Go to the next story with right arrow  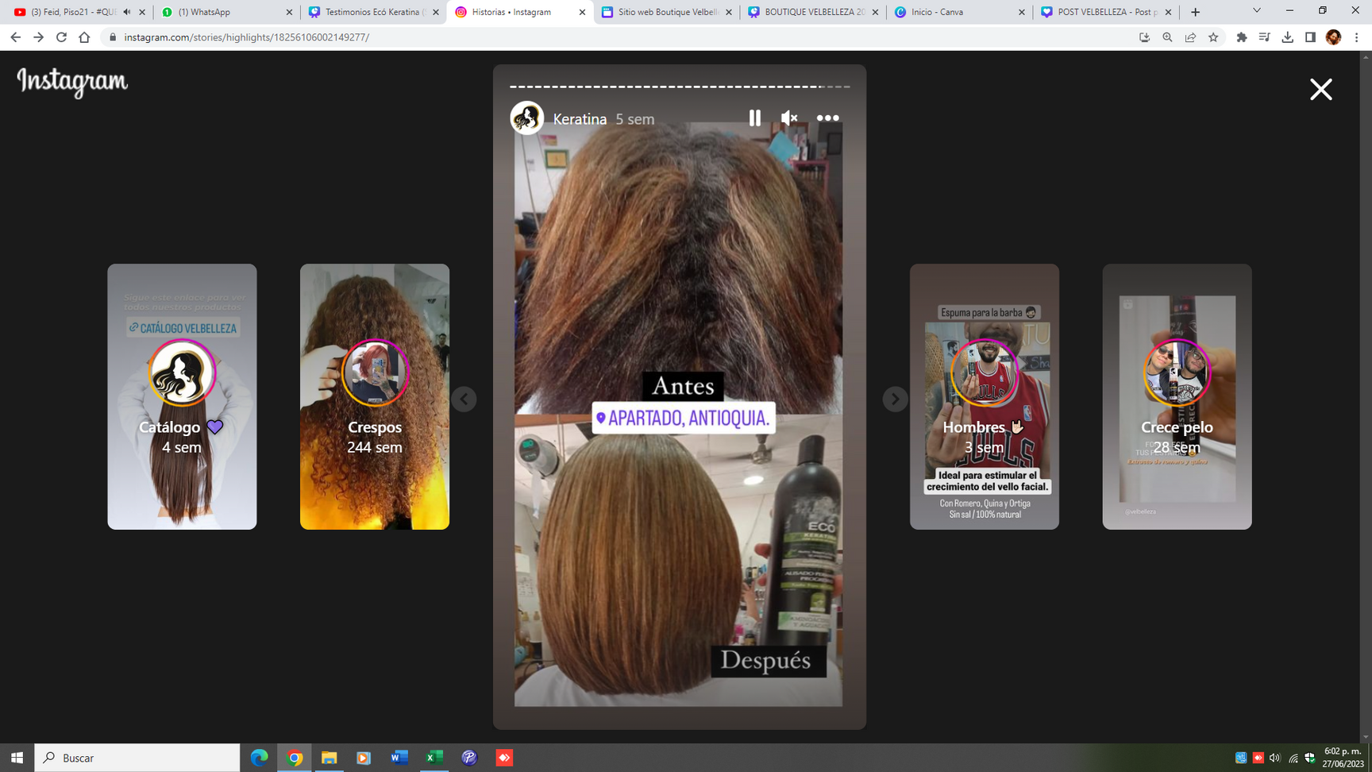[895, 399]
